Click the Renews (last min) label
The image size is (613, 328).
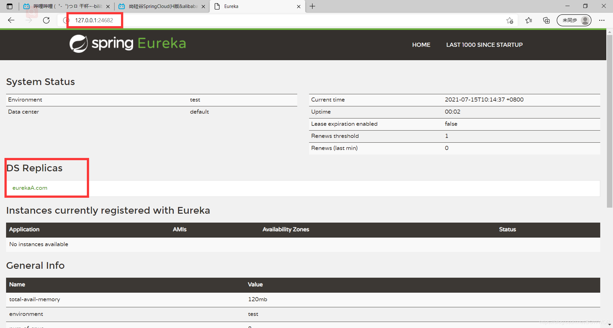(334, 148)
